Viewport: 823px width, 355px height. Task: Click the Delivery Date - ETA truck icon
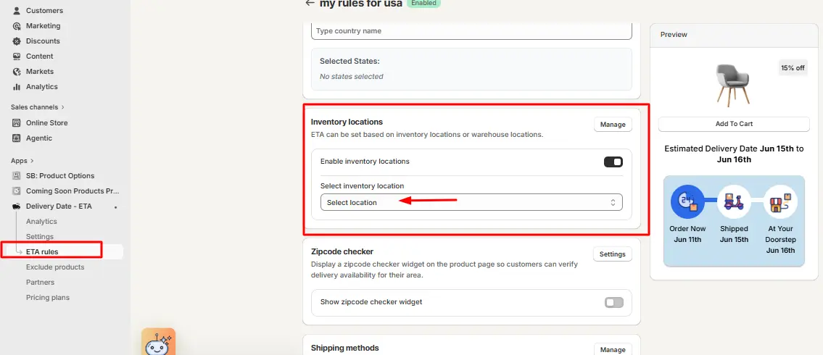(16, 206)
